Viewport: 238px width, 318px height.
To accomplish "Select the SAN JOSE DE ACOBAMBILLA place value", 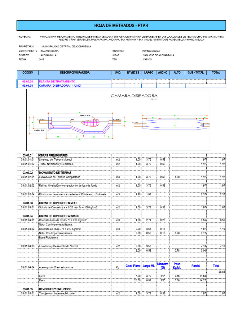I will coord(158,55).
